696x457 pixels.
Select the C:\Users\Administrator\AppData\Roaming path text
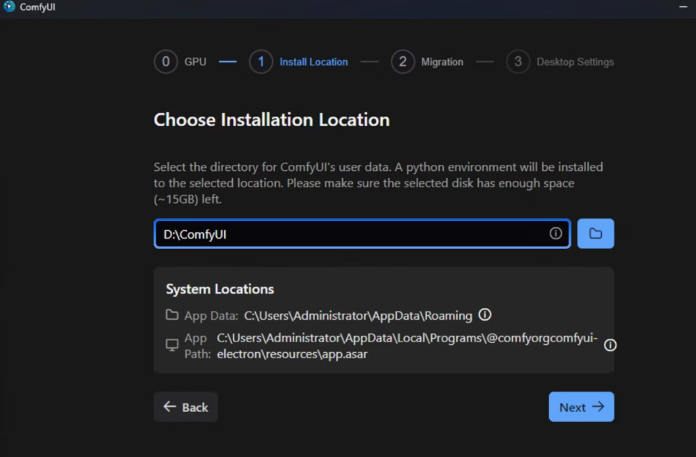(358, 316)
